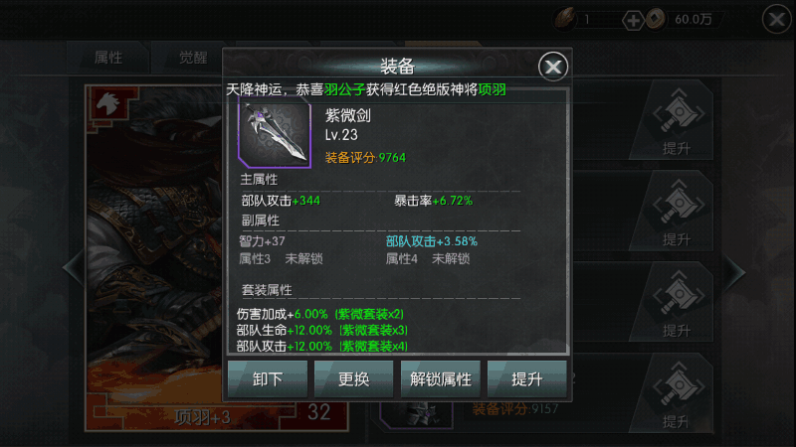Go to next hero with right arrow
Viewport: 796px width, 447px height.
734,272
